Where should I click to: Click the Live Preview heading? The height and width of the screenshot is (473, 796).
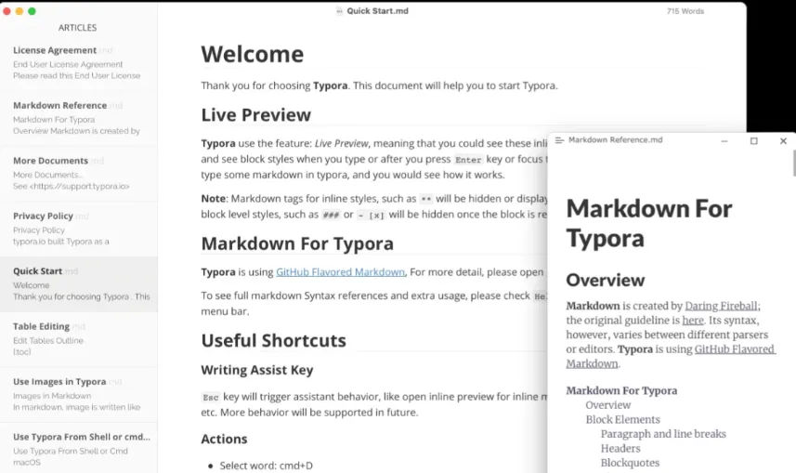(255, 115)
